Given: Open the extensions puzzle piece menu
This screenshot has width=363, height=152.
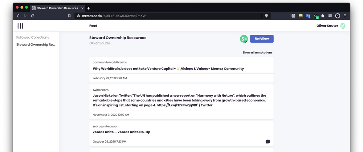Looking at the screenshot, I should (323, 16).
